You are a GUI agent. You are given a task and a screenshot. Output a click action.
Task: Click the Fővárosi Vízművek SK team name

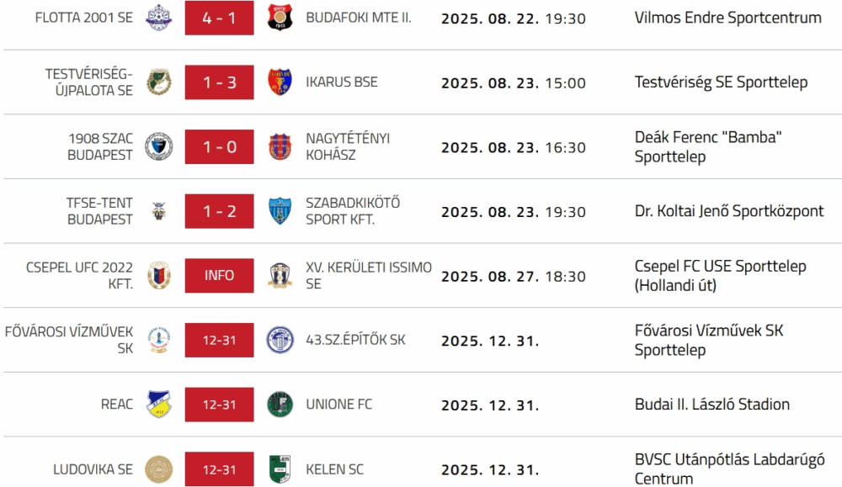click(69, 340)
